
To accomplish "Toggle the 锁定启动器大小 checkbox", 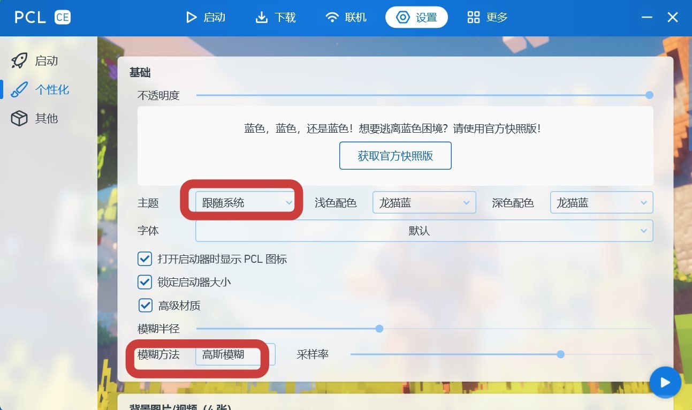I will click(x=145, y=282).
